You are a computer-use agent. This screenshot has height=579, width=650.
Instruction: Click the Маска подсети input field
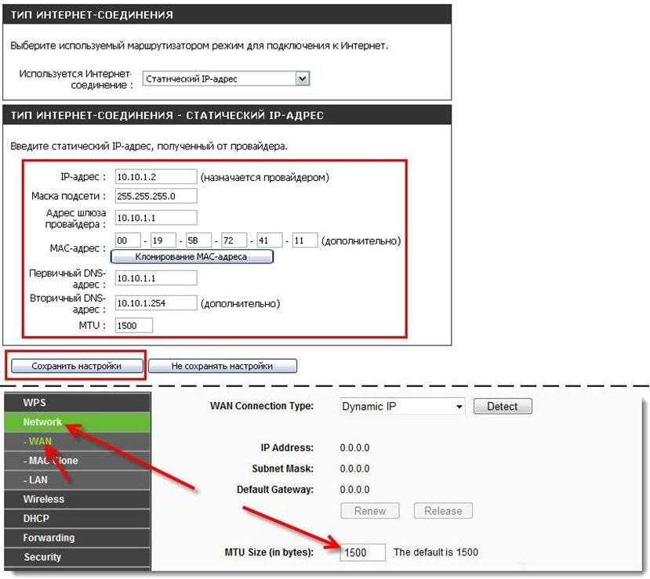155,196
